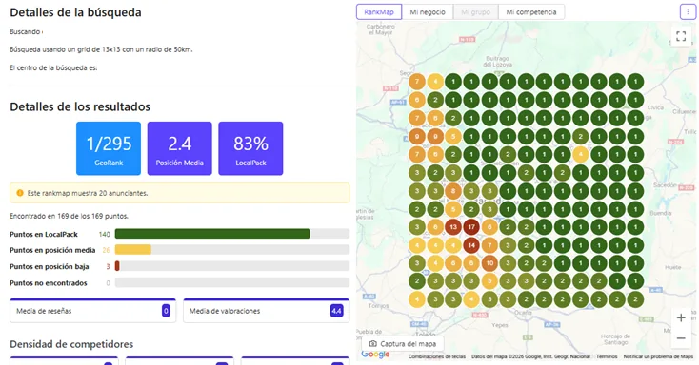Click the alert 'Este rankmap muestra 20 anunciantes.'

coord(180,193)
